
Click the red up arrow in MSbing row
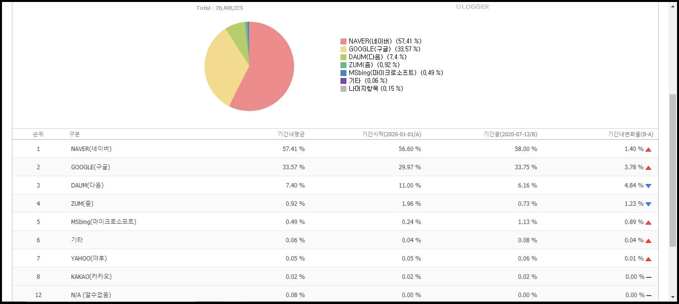point(648,223)
